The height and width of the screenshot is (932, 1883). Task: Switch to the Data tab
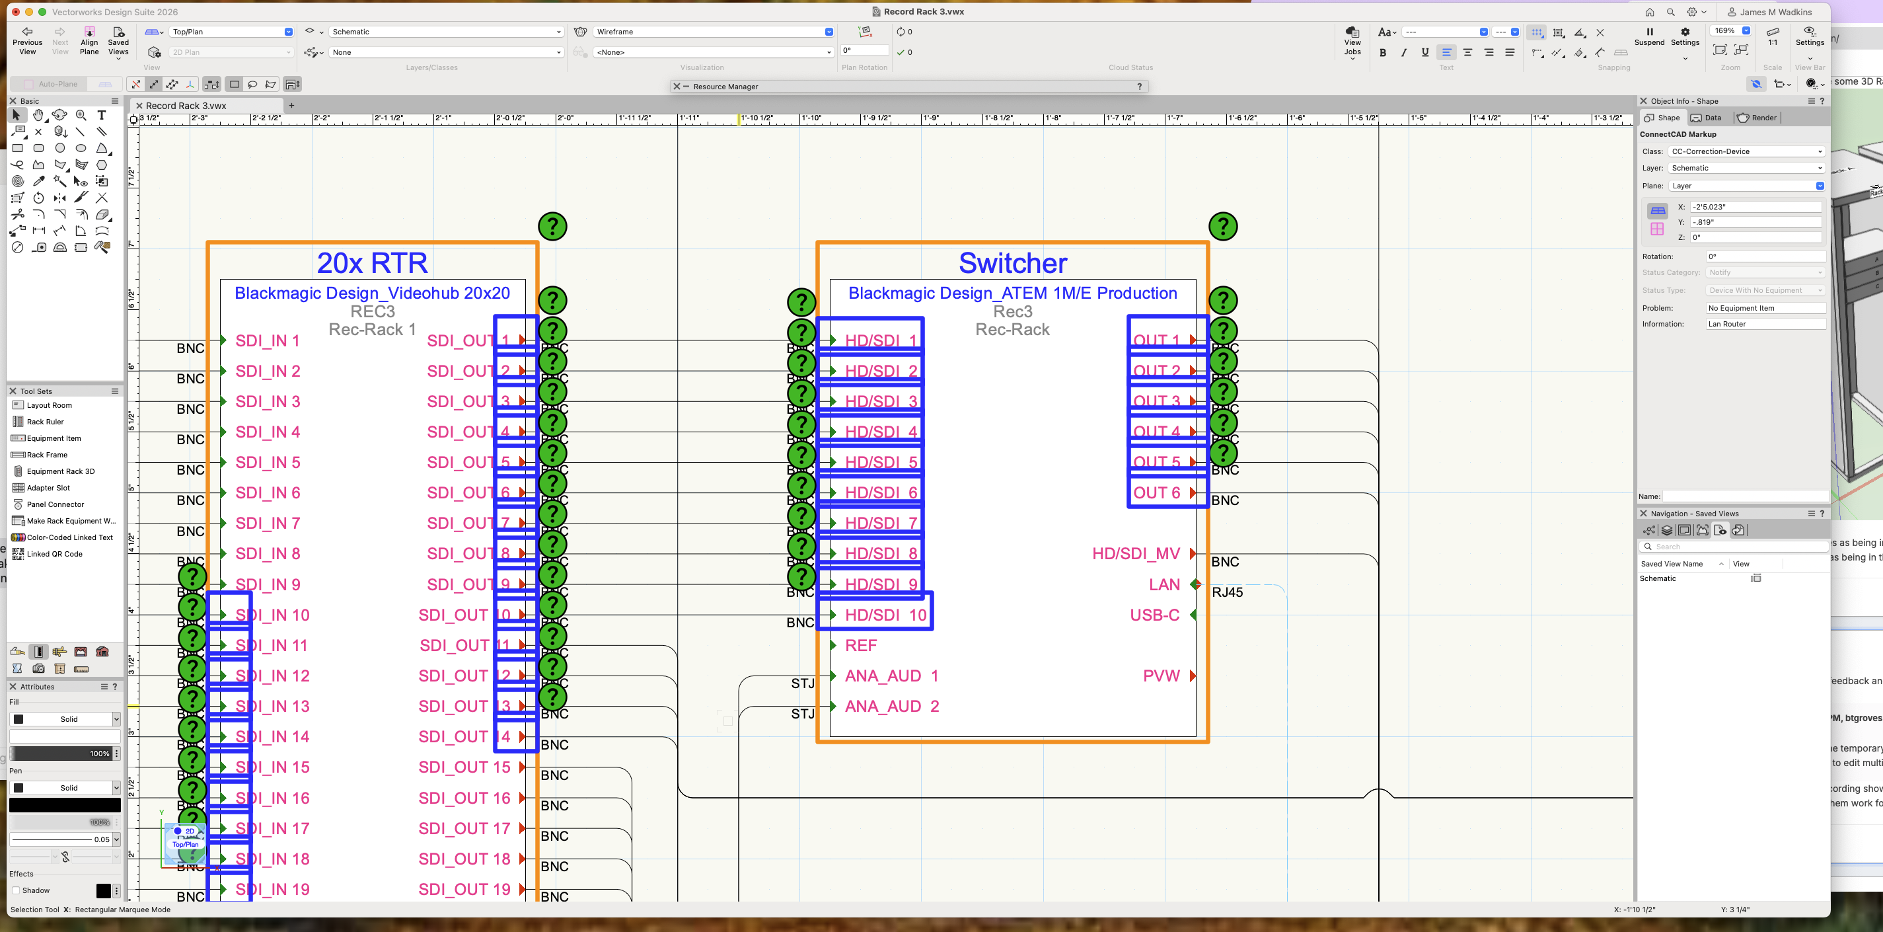point(1705,118)
